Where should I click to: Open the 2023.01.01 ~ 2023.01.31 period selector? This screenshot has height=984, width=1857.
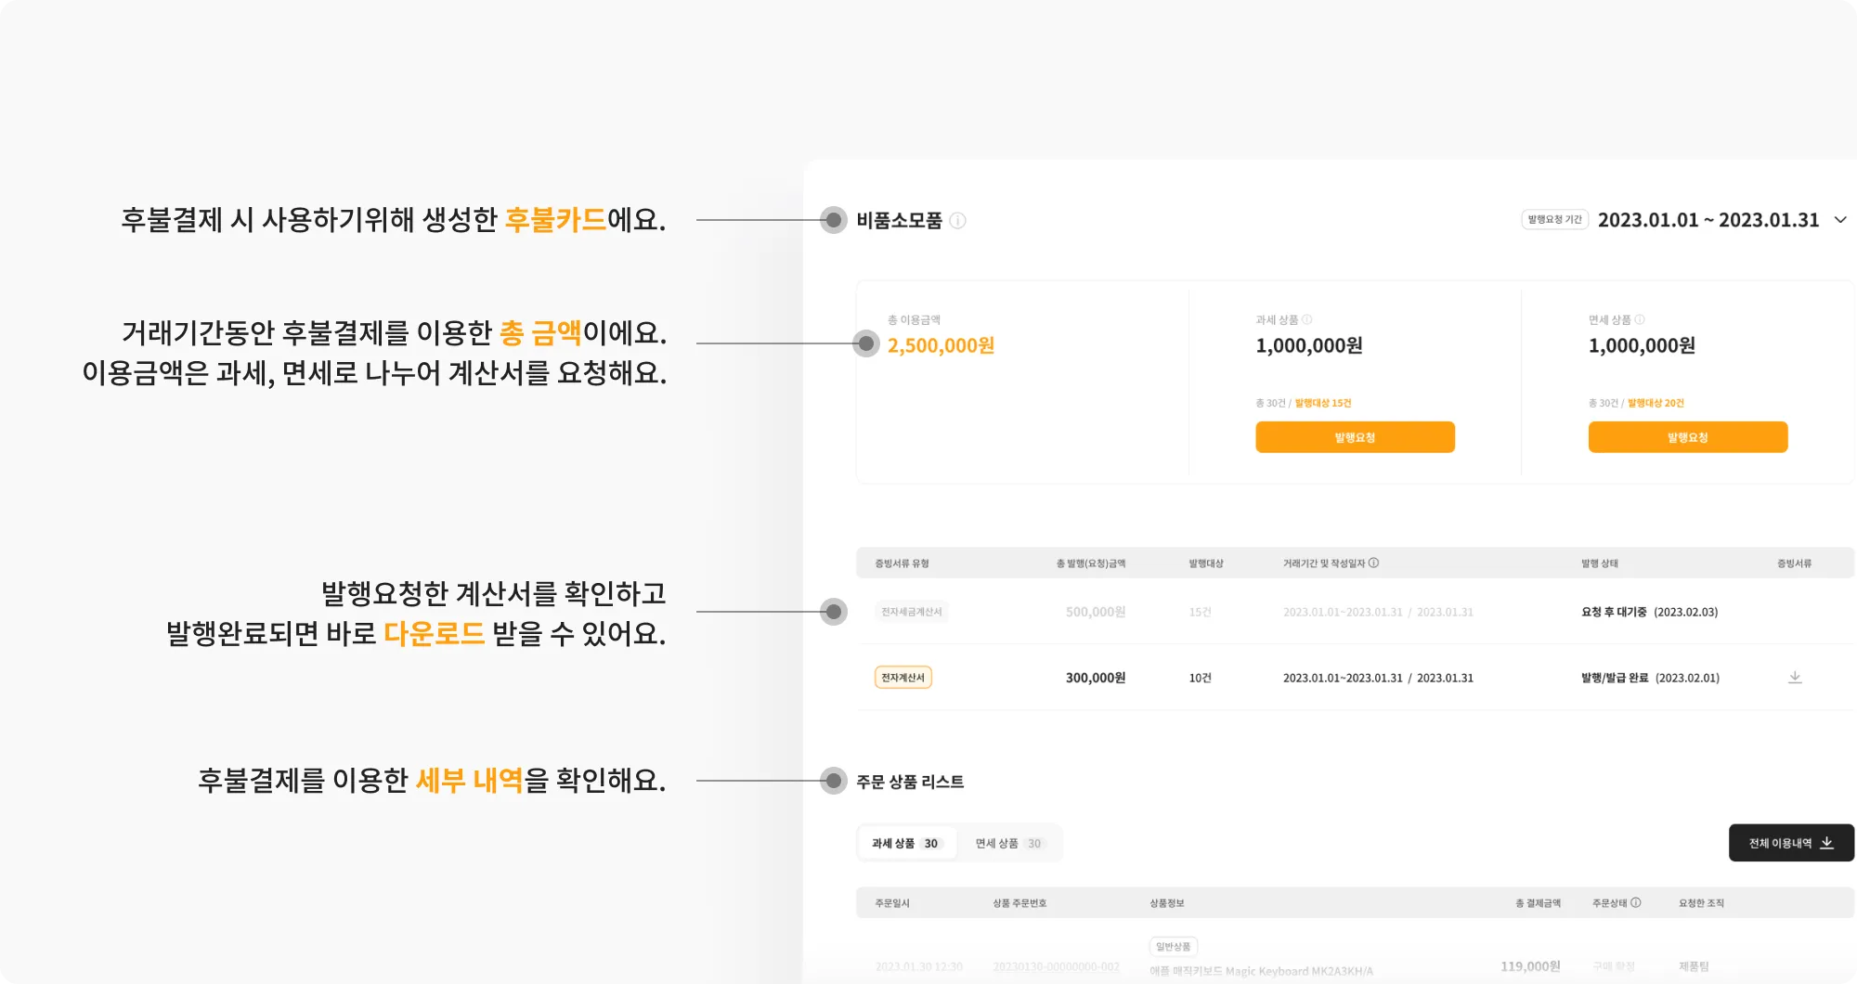coord(1708,220)
